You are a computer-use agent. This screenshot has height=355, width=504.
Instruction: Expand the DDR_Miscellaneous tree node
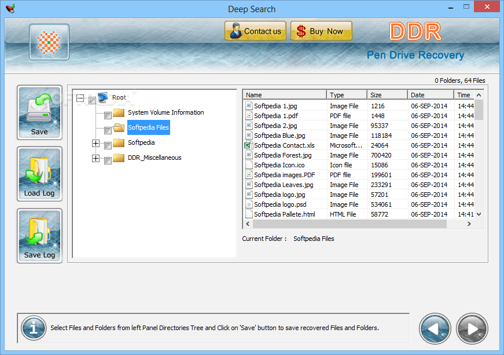[x=95, y=157]
